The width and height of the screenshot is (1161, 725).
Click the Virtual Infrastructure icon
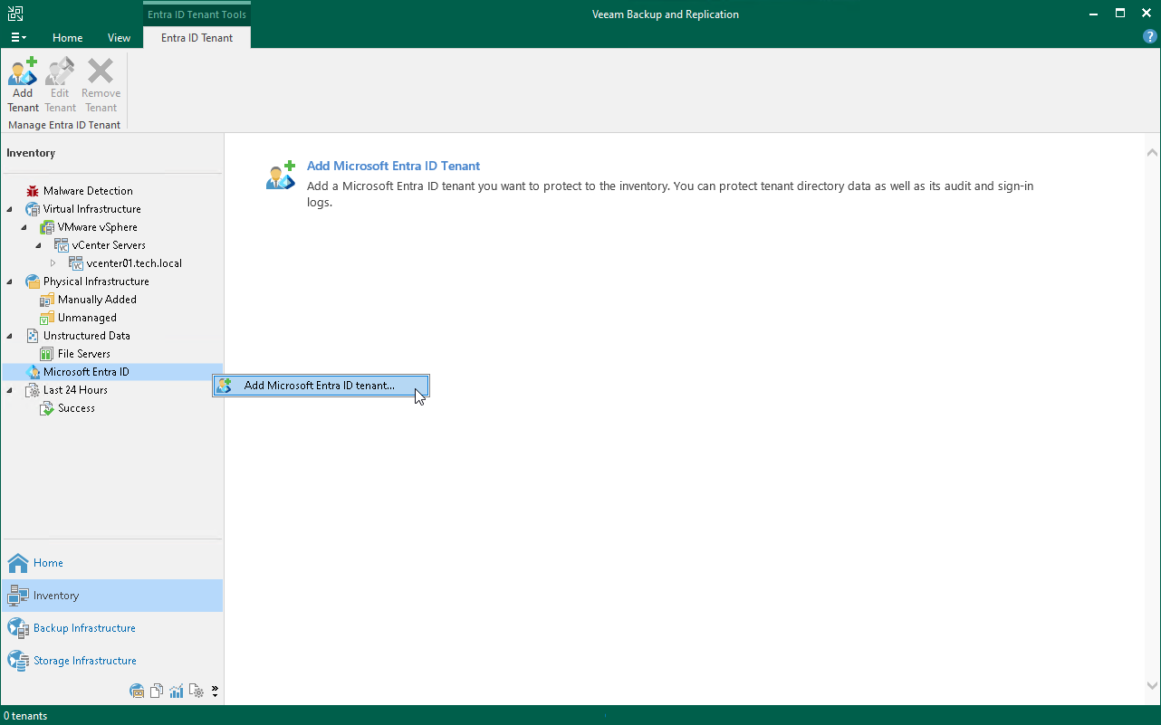point(33,209)
